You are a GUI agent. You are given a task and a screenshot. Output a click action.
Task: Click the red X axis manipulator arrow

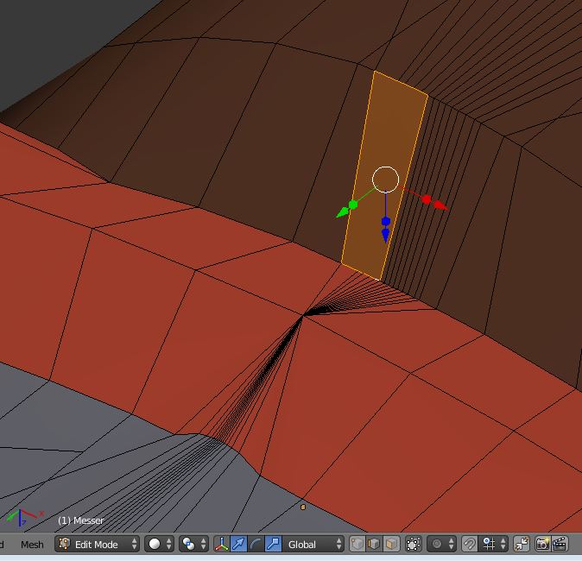(x=440, y=205)
